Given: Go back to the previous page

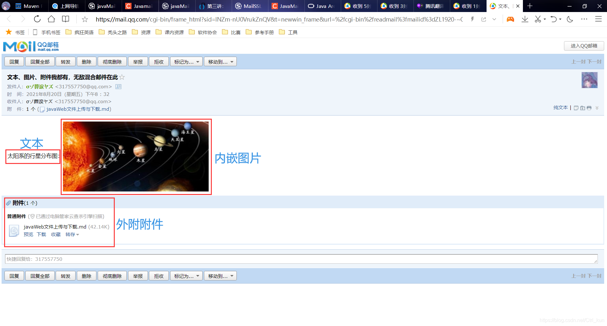Looking at the screenshot, I should point(9,19).
